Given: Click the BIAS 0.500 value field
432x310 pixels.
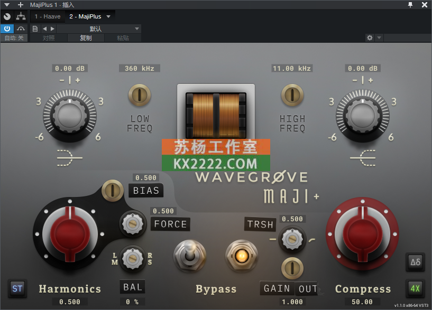Looking at the screenshot, I should click(x=146, y=177).
